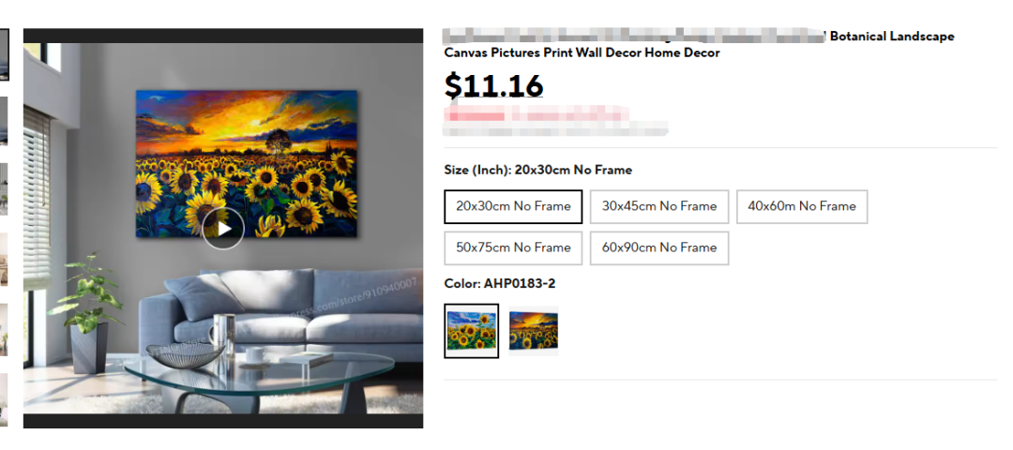Select the sunset sunflower color swatch
The width and height of the screenshot is (1013, 450).
tap(533, 331)
